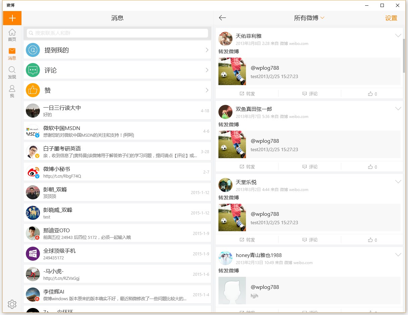Image resolution: width=408 pixels, height=315 pixels.
Task: Expand options arrow on 天佑菲利雅 post
Action: 398,36
